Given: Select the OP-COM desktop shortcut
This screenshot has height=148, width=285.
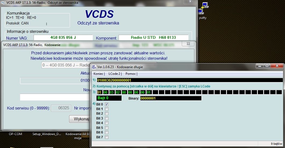Looking at the screenshot, I should click(x=15, y=134).
